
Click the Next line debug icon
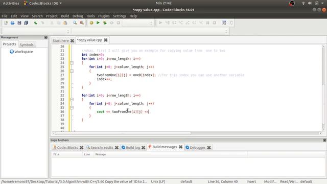point(174,22)
